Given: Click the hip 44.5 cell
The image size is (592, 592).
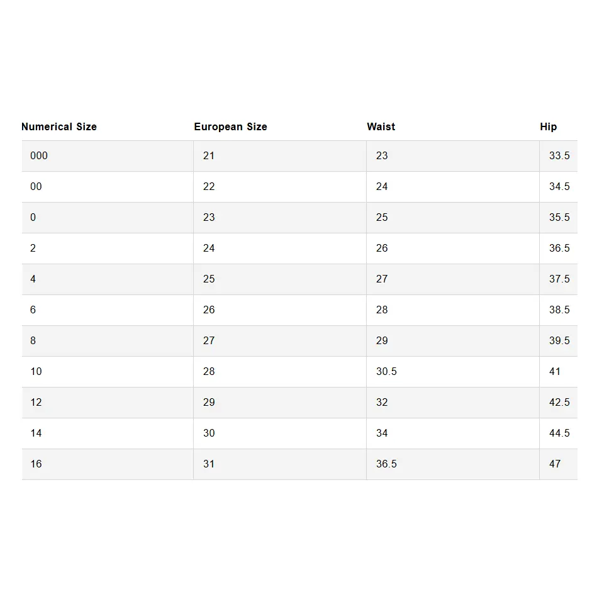Looking at the screenshot, I should click(x=559, y=433).
